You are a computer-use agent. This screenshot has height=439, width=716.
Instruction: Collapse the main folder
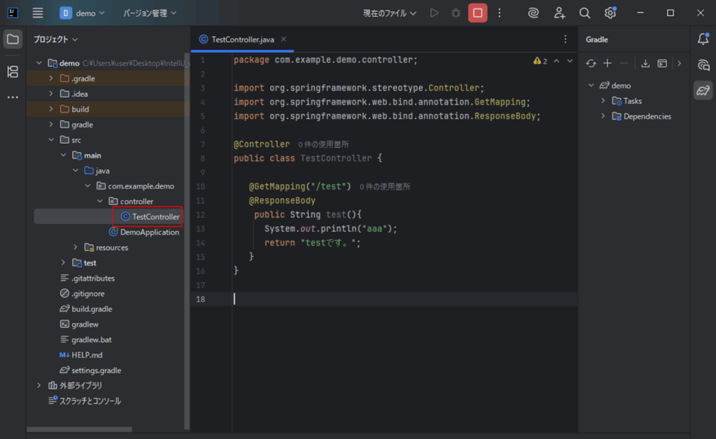(x=63, y=156)
